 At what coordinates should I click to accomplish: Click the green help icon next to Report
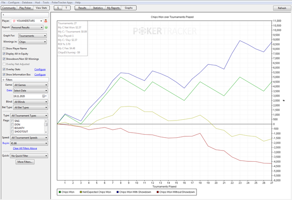(x=46, y=27)
